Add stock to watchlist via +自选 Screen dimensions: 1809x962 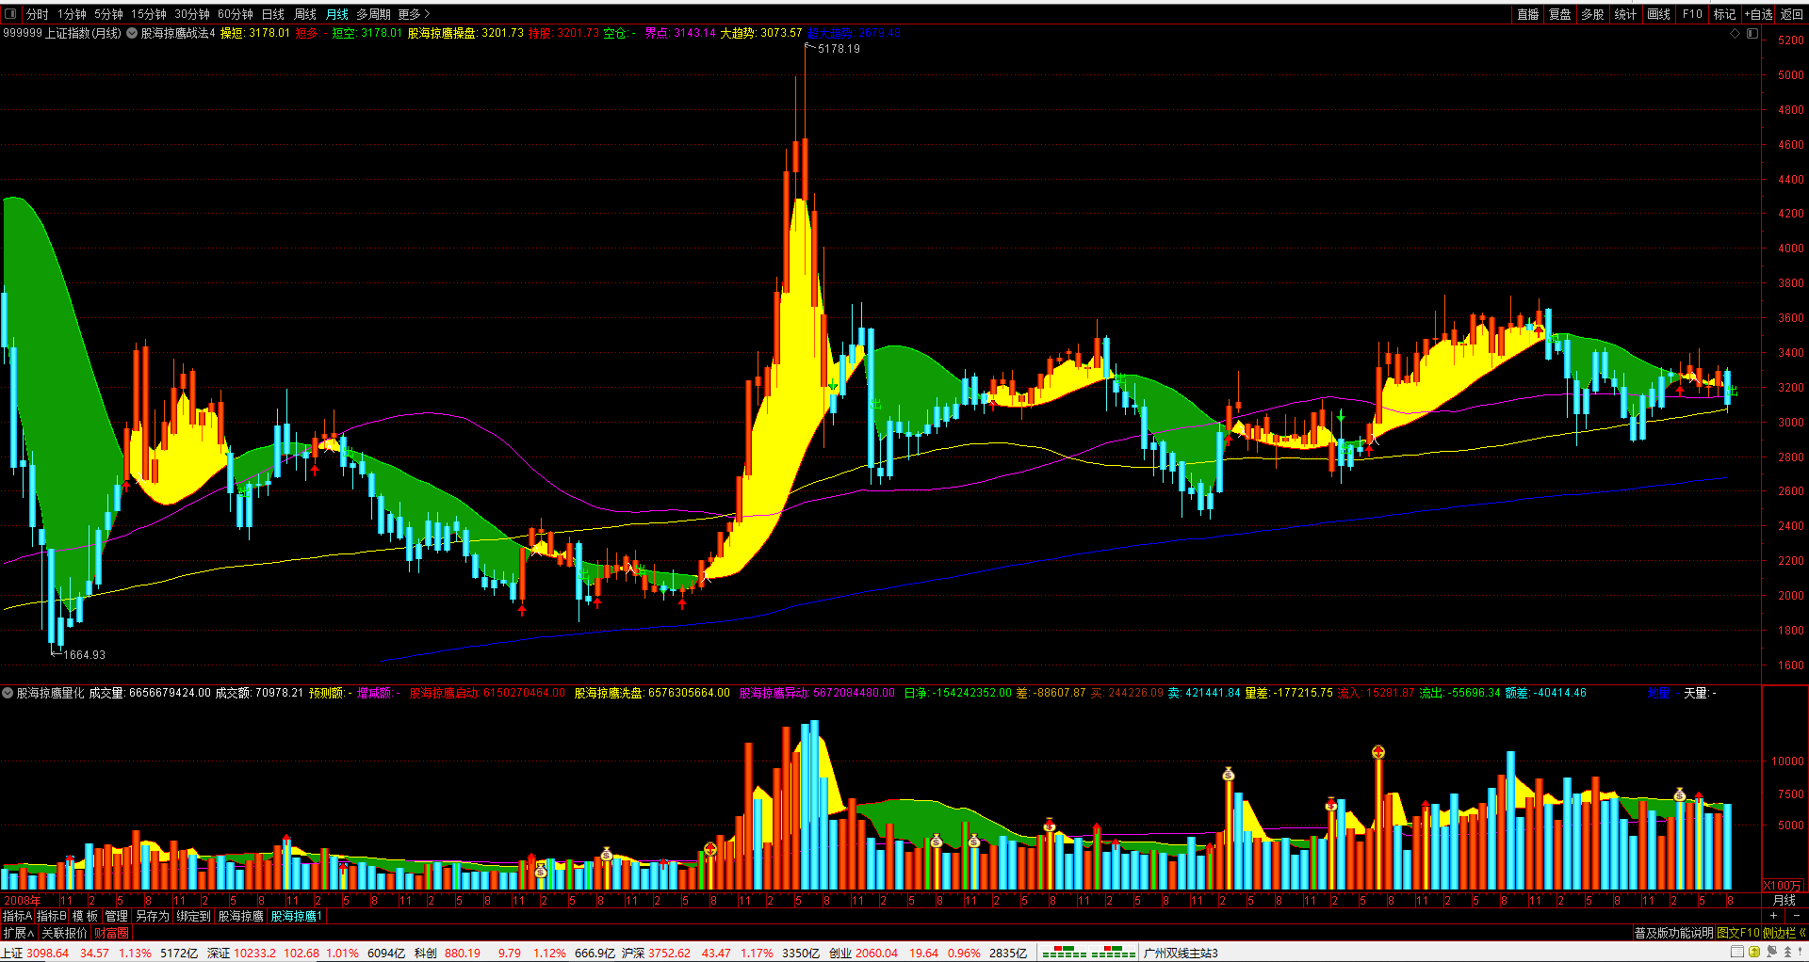(x=1758, y=14)
